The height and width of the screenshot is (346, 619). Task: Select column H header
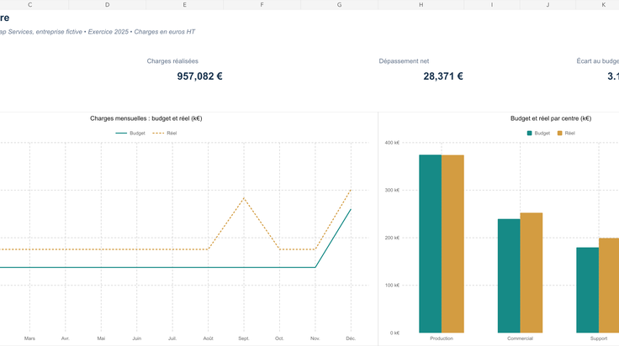(x=421, y=5)
